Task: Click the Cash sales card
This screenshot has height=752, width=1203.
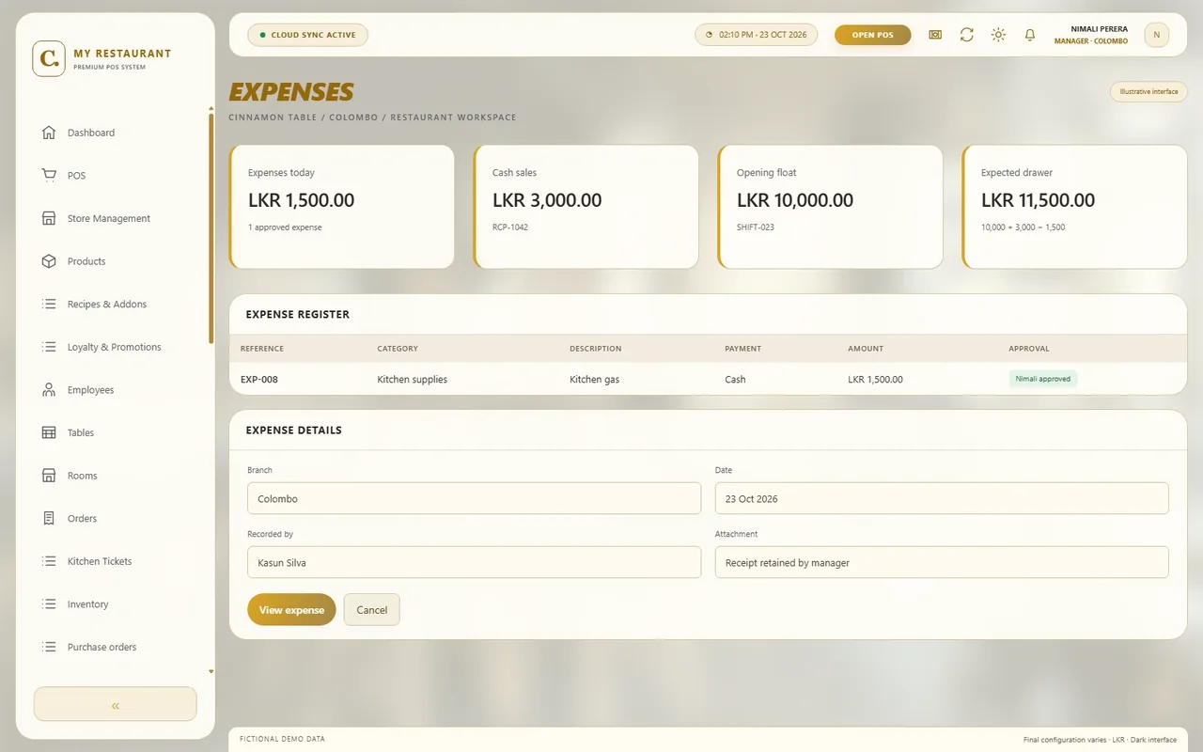Action: point(586,207)
